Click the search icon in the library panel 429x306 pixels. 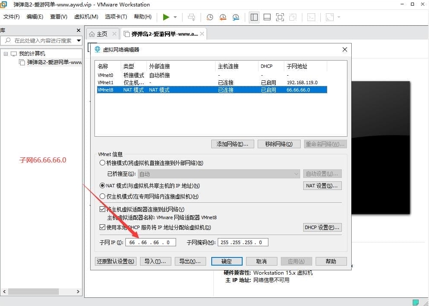pyautogui.click(x=8, y=40)
